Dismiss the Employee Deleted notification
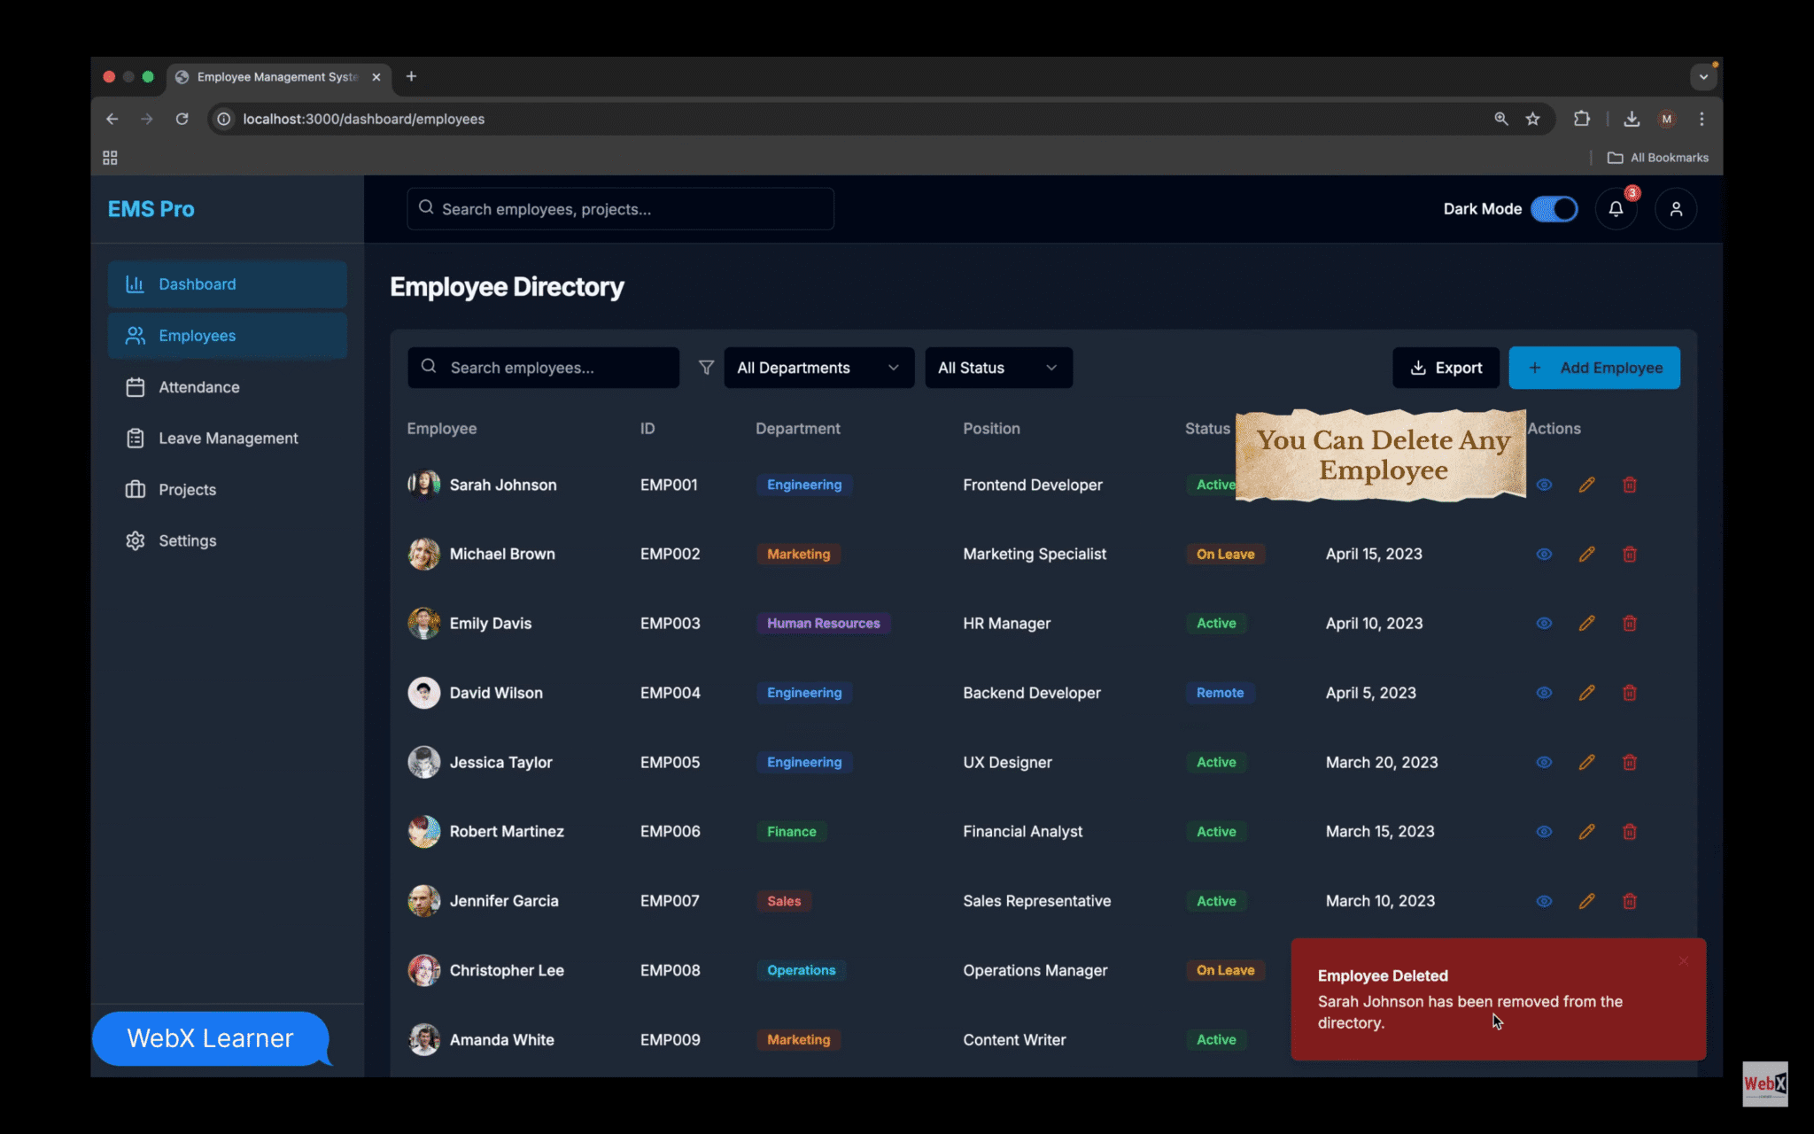Screen dimensions: 1814x1134 coord(1683,960)
